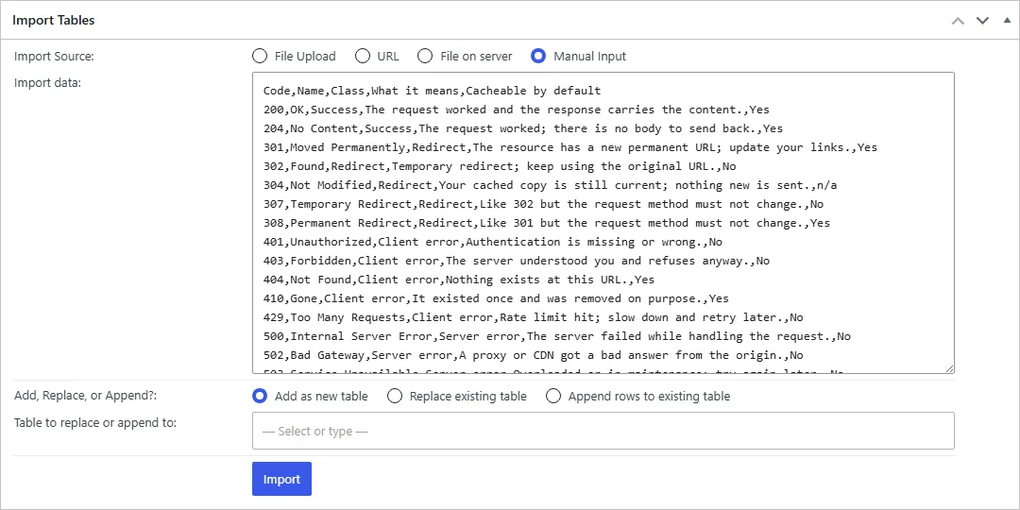Click the 401,Unauthorized line
The width and height of the screenshot is (1020, 510).
pyautogui.click(x=493, y=242)
